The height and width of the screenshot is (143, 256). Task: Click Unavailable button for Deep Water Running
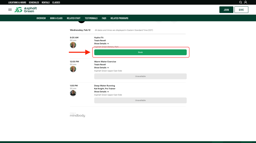coord(140,100)
